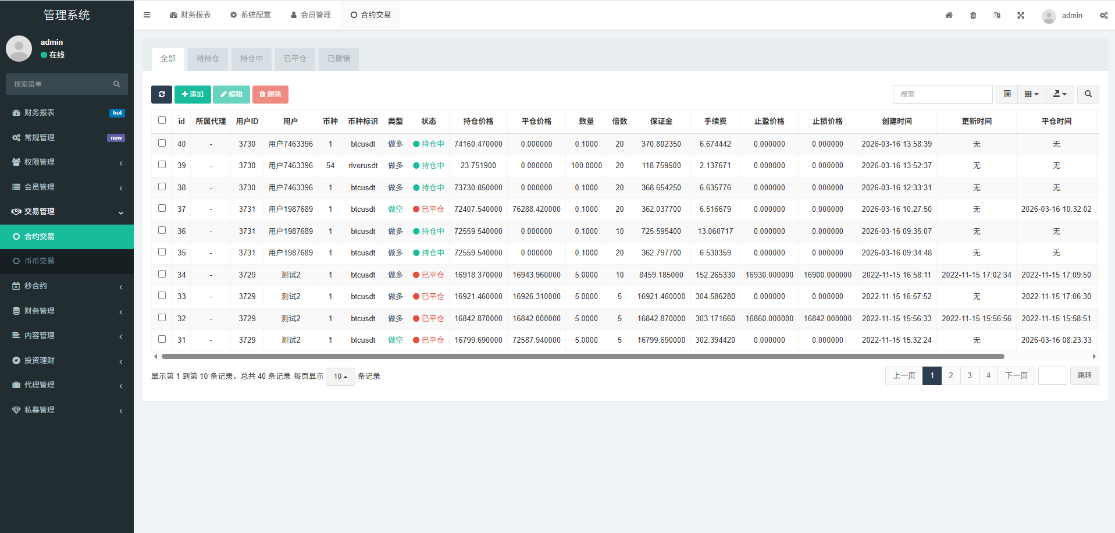Click the hamburger sidebar toggle icon

point(147,15)
